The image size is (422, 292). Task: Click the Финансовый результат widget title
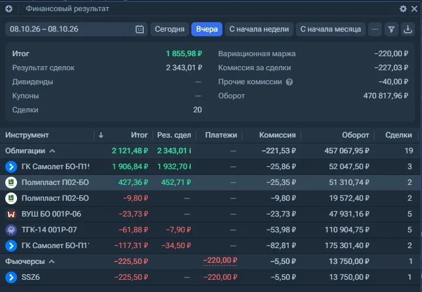point(67,9)
